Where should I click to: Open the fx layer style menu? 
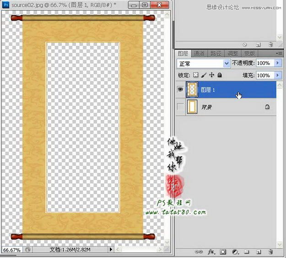click(x=211, y=252)
